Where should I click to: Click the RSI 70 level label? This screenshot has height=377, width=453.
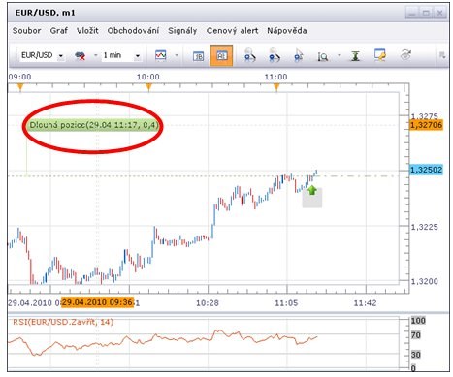(x=416, y=335)
